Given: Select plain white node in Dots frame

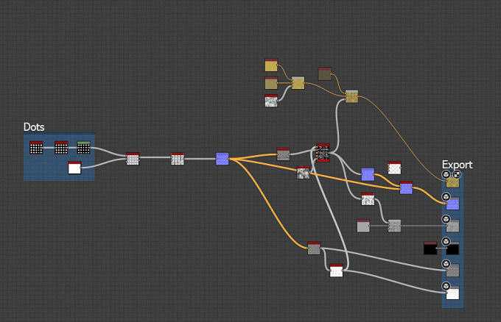Looking at the screenshot, I should click(x=74, y=168).
